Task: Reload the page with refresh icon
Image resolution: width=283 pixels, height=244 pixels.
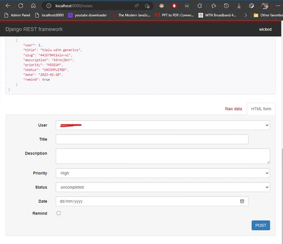Action: tap(20, 6)
